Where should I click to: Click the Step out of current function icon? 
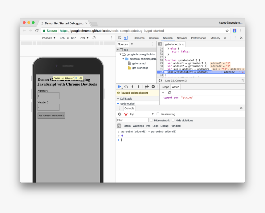pyautogui.click(x=139, y=87)
